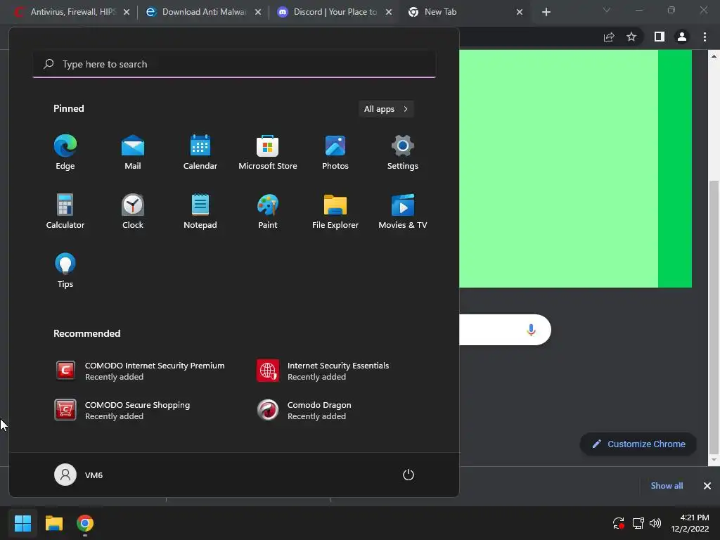Launch Movies & TV app

pyautogui.click(x=403, y=212)
